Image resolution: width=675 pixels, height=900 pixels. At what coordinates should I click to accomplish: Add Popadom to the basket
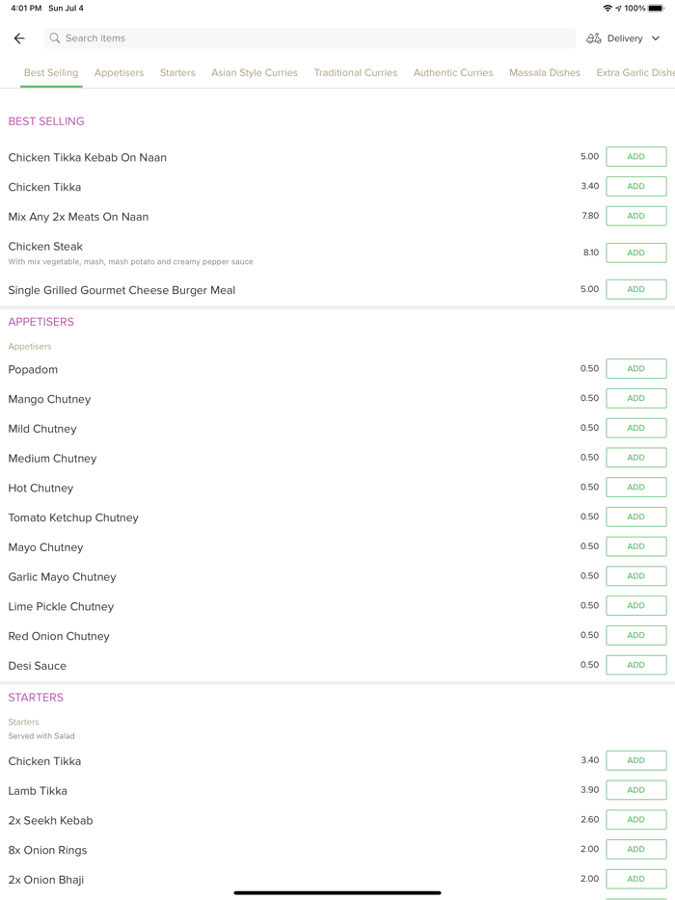tap(635, 369)
